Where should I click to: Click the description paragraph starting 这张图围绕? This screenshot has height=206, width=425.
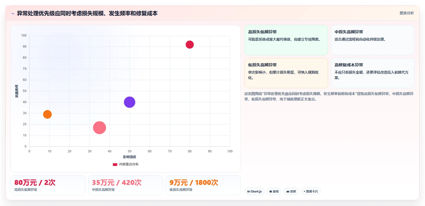[329, 96]
